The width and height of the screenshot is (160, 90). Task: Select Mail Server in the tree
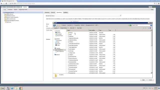[9, 22]
